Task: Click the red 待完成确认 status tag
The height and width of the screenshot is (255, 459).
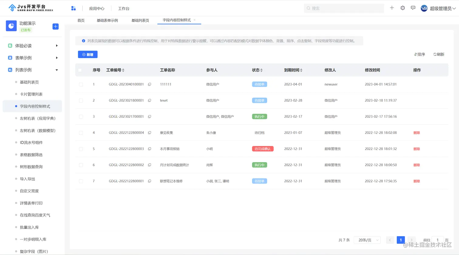Action: tap(263, 149)
